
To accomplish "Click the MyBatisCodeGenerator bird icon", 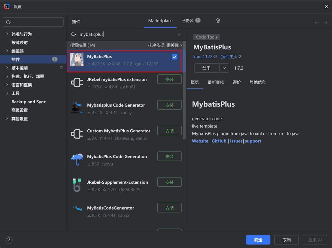I will (77, 208).
